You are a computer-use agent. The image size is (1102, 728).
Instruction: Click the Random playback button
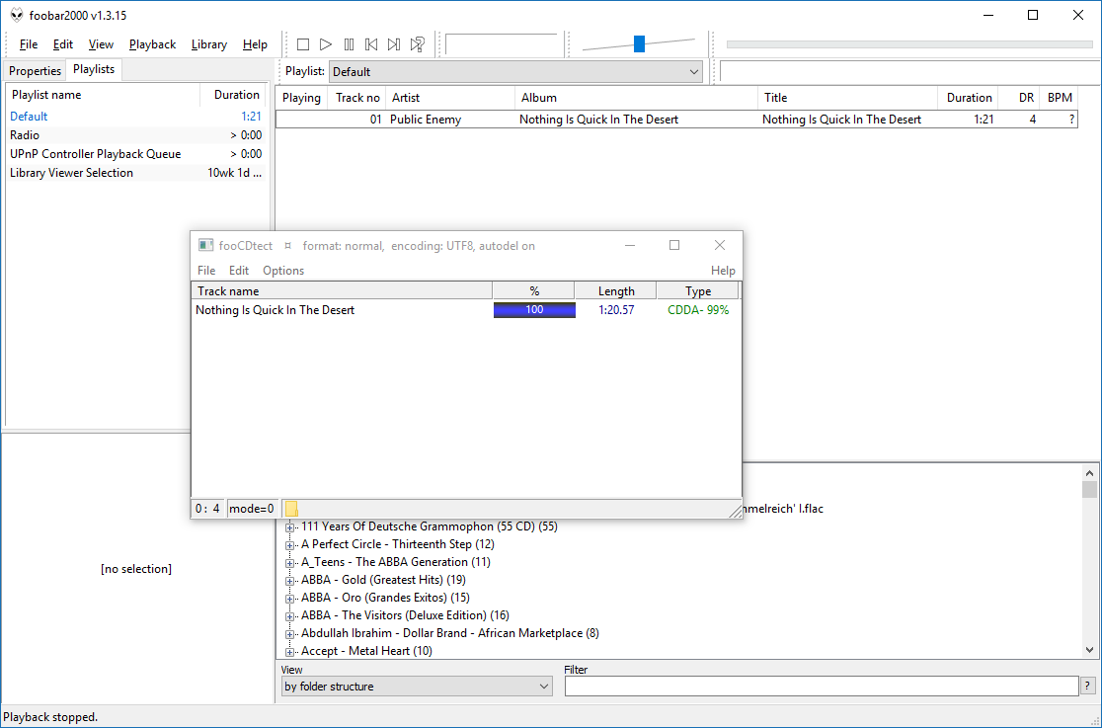[418, 44]
